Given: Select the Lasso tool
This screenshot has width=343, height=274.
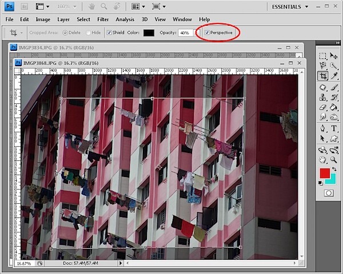Looking at the screenshot, I should pos(322,66).
